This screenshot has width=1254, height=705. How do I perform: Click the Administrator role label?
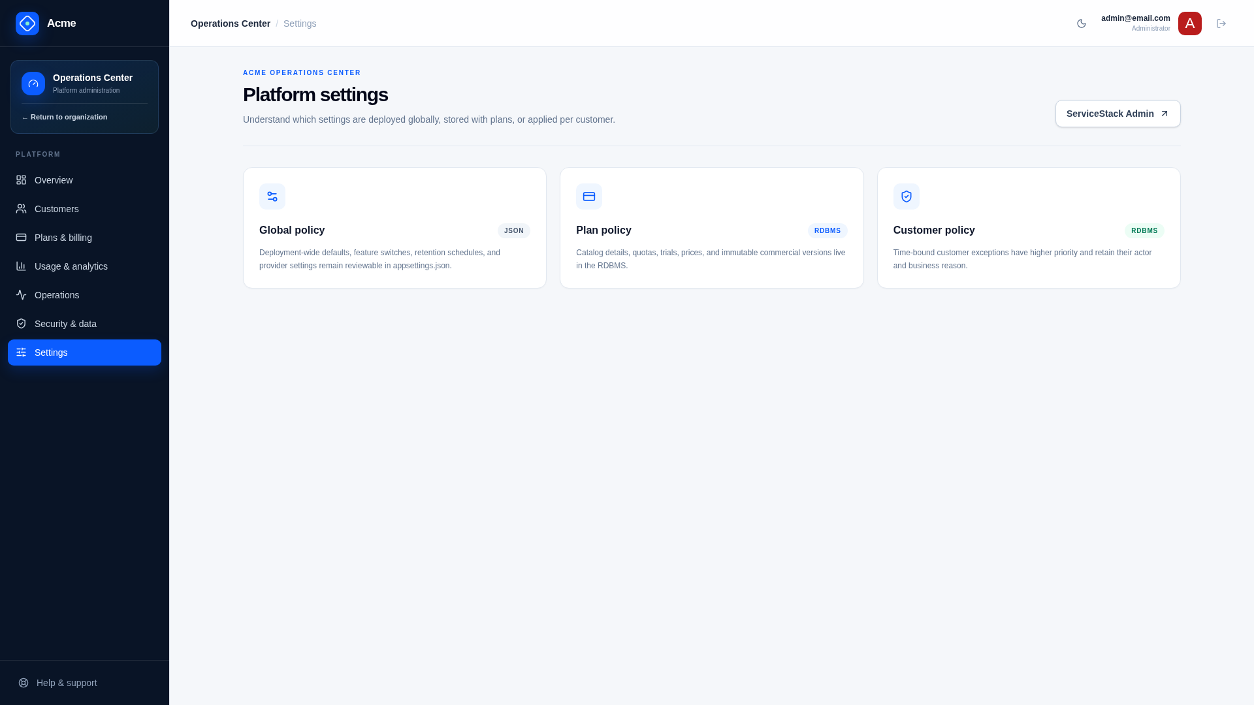tap(1151, 29)
